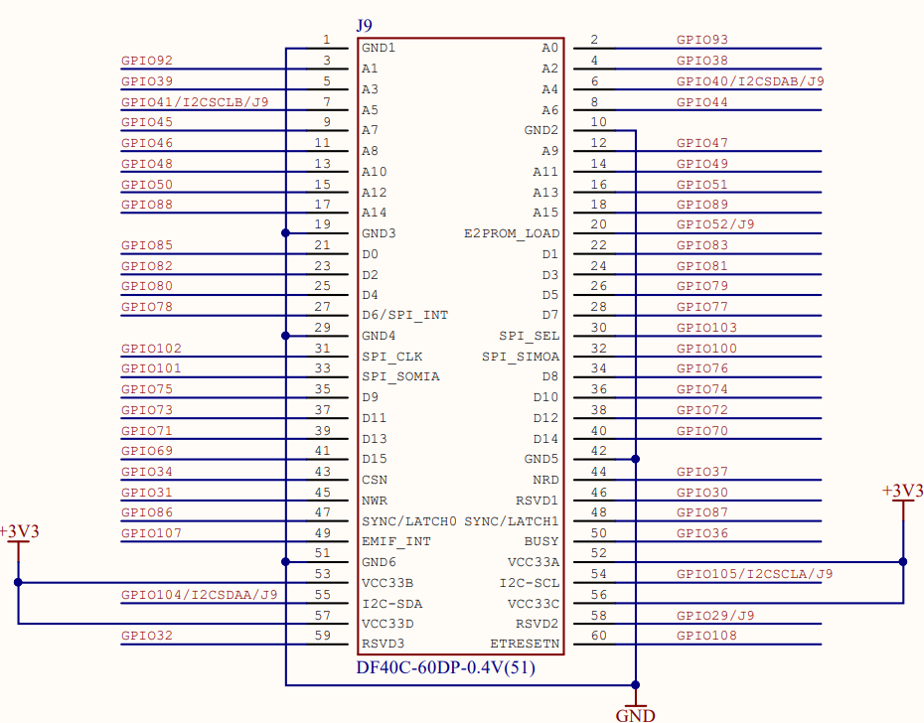Viewport: 924px width, 723px height.
Task: Select the GND power symbol at bottom
Action: (x=636, y=705)
